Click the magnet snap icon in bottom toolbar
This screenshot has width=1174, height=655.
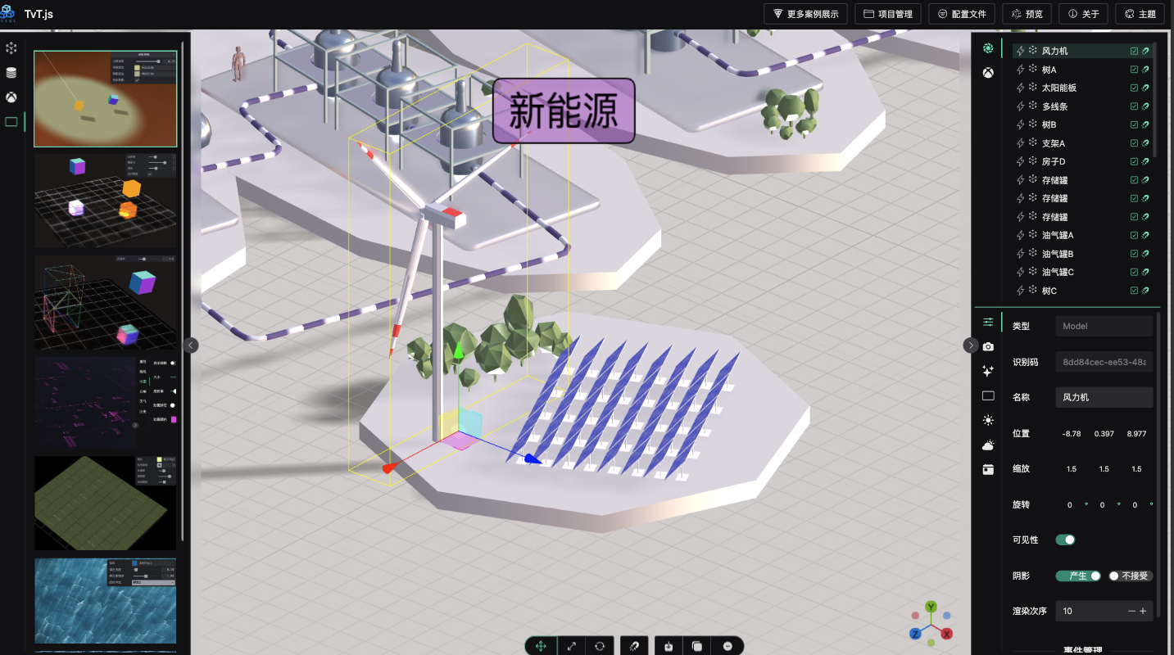[x=634, y=646]
